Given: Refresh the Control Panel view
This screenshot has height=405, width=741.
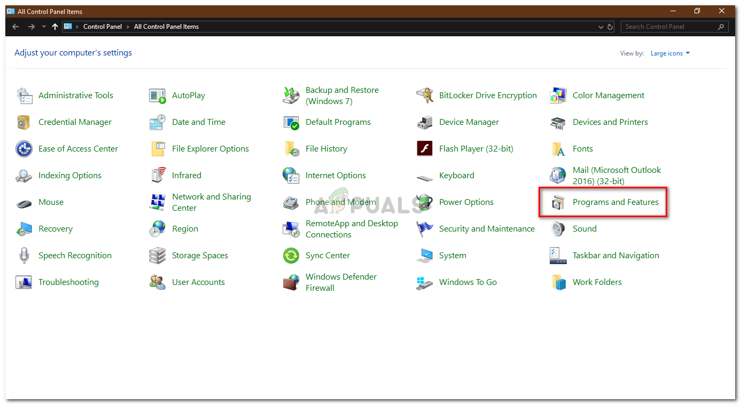Looking at the screenshot, I should click(611, 27).
